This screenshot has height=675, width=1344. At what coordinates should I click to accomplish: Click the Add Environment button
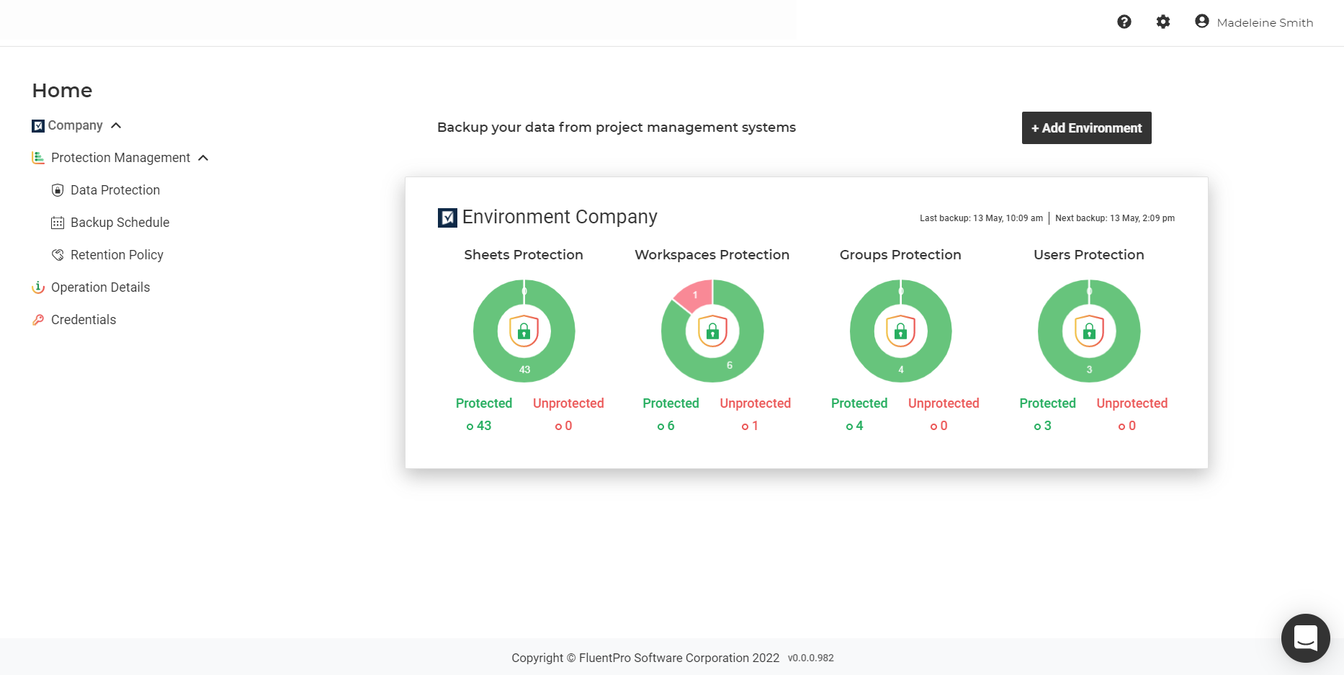pos(1086,128)
